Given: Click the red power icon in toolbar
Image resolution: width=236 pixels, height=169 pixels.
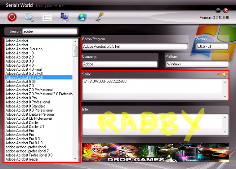Looking at the screenshot, I should tap(12, 17).
